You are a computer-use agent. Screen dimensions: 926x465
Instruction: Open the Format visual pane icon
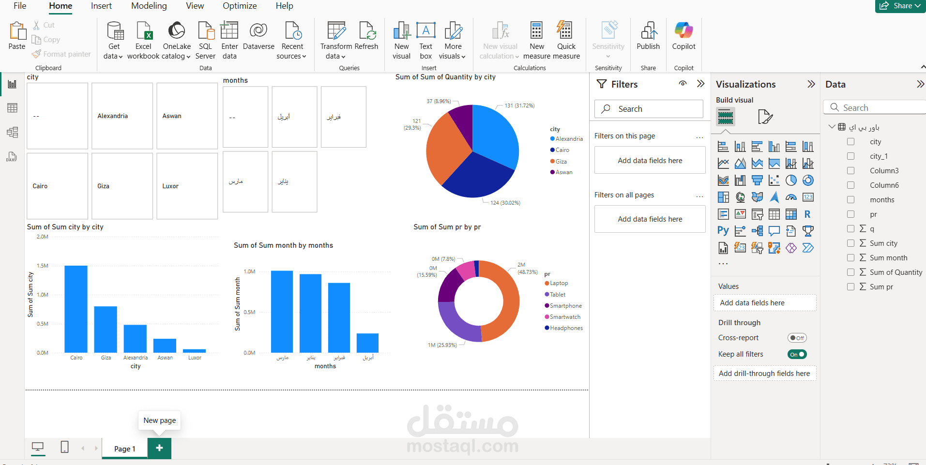tap(765, 117)
